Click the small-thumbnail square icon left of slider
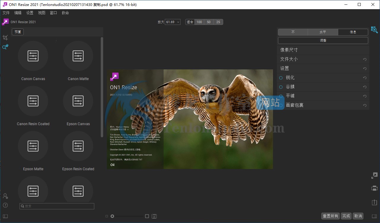The width and height of the screenshot is (380, 223). point(107,216)
